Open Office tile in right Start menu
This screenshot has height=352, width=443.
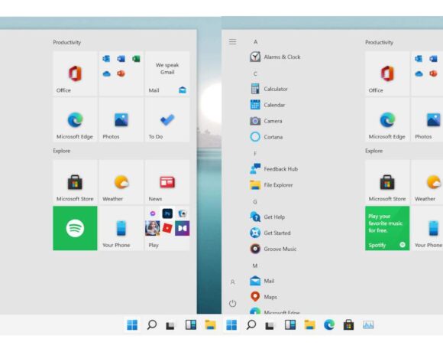[x=387, y=73]
